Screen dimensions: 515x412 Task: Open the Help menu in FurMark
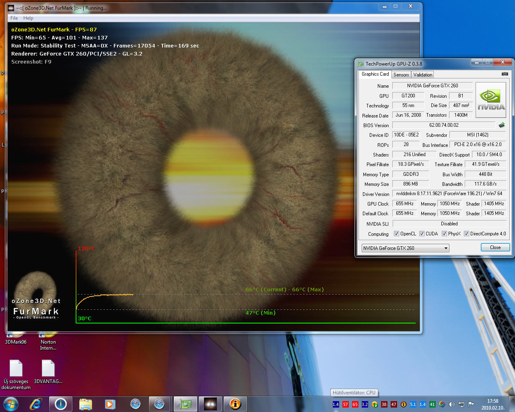(x=28, y=18)
